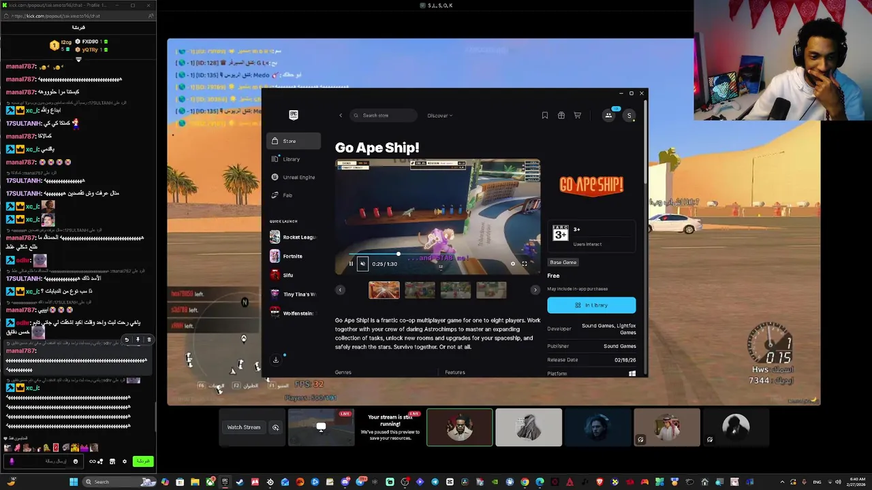Open Epic launcher downloads icon
Image resolution: width=872 pixels, height=490 pixels.
276,359
